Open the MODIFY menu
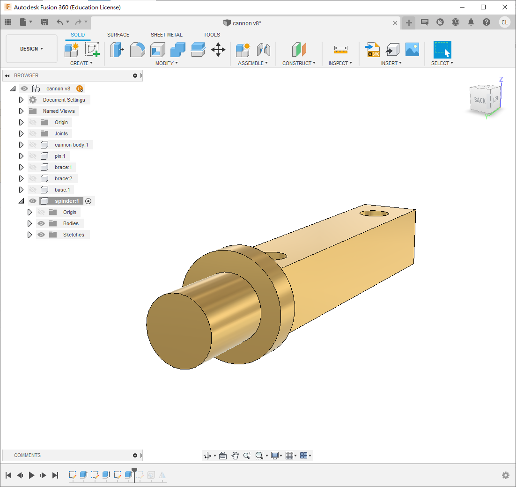 (x=166, y=63)
